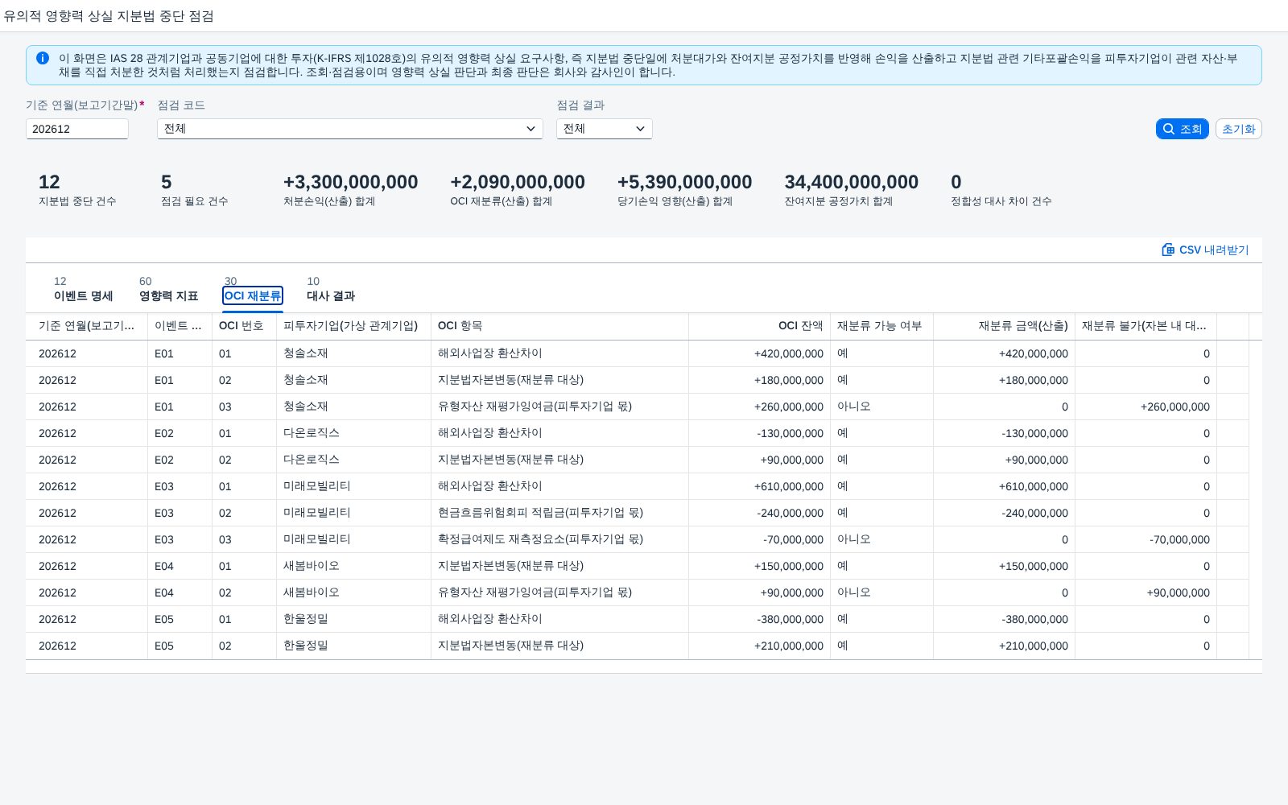Click the OCI 항목 column header

coord(560,326)
